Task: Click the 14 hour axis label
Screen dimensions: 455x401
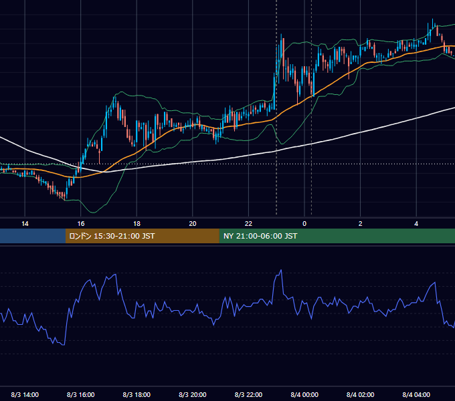Action: [x=25, y=224]
